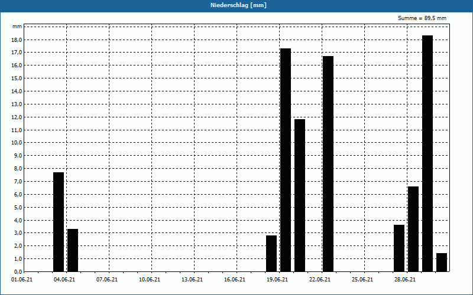Viewport: 473px width, 295px height.
Task: Click the 18,0 y-axis value
Action: pos(17,40)
